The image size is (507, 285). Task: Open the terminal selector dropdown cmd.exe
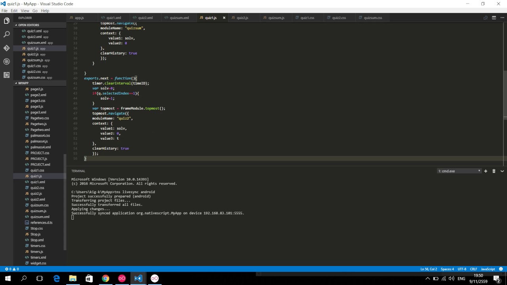[x=459, y=171]
